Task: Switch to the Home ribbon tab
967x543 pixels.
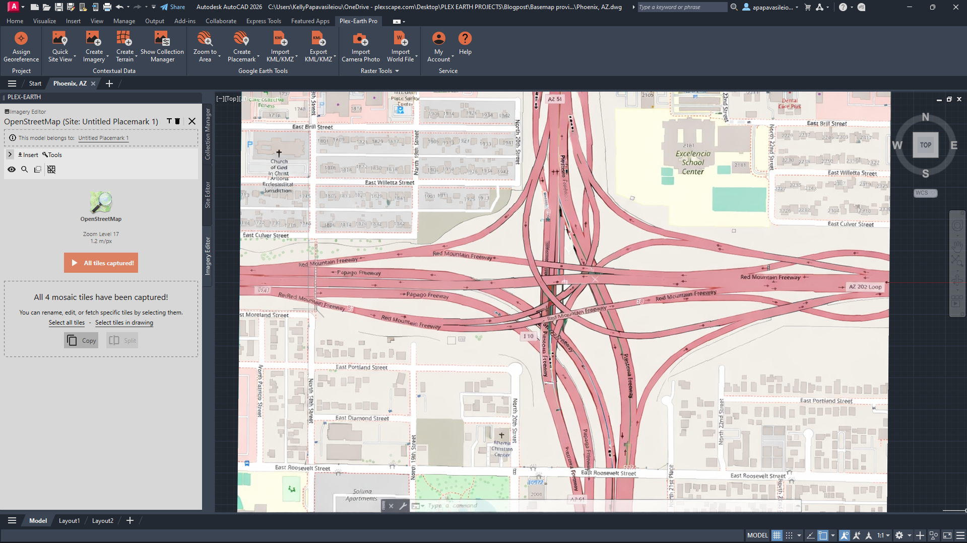Action: [15, 21]
